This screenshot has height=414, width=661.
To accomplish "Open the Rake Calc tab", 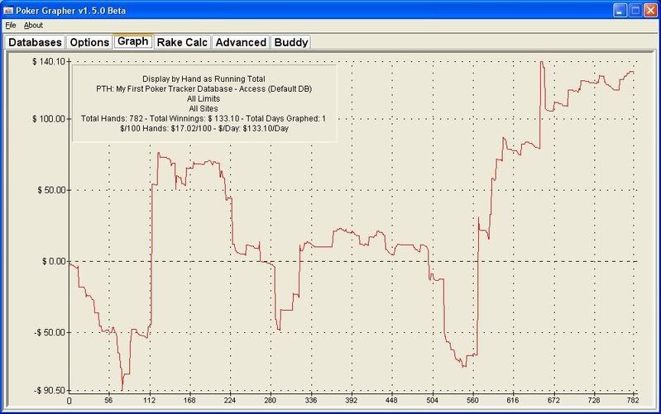I will [182, 42].
